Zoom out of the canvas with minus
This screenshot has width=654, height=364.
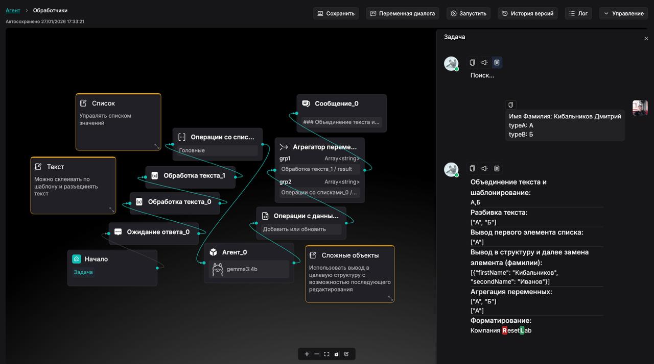[317, 354]
